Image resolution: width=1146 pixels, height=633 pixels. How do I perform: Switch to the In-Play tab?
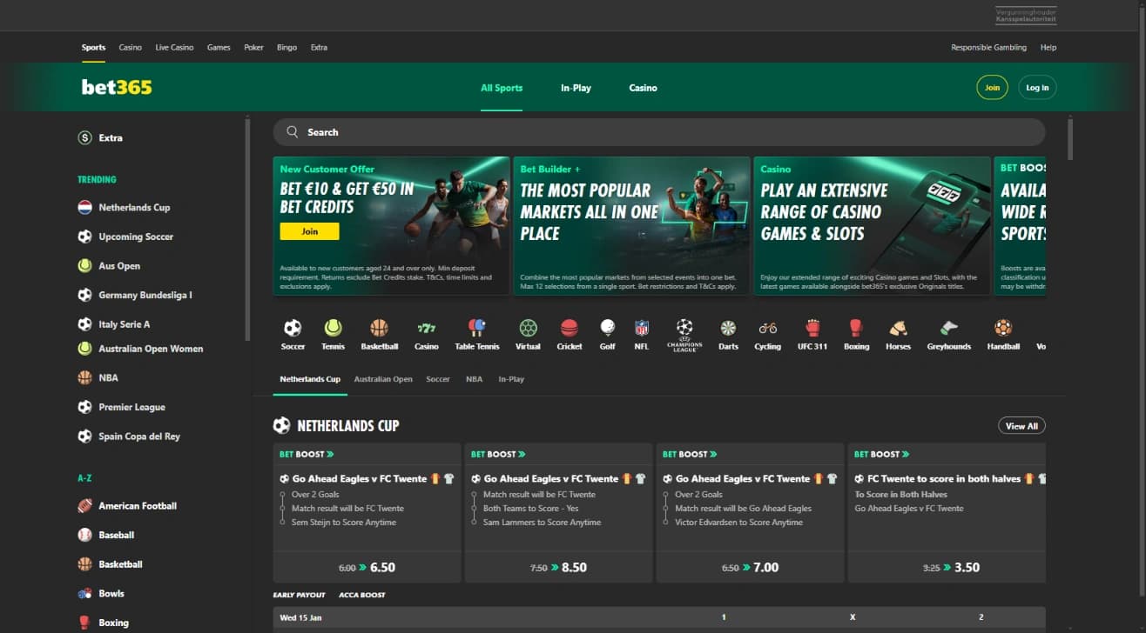(576, 88)
